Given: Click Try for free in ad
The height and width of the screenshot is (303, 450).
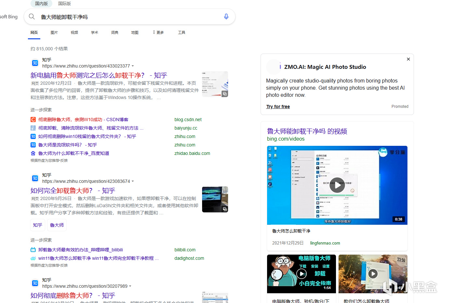Looking at the screenshot, I should click(x=278, y=107).
